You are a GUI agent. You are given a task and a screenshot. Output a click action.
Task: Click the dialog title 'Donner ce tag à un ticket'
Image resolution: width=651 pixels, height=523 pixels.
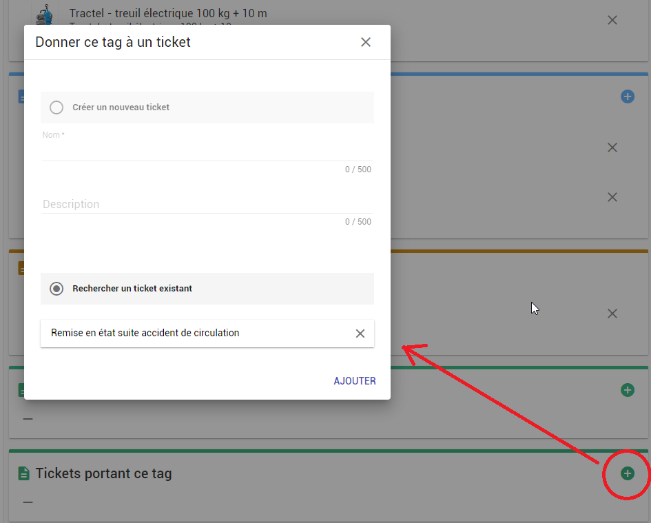pos(113,42)
